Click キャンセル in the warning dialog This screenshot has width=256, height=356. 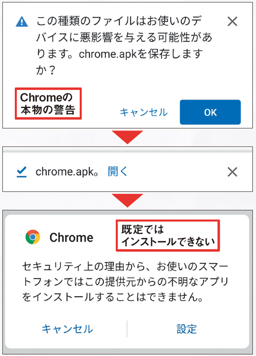tap(143, 112)
